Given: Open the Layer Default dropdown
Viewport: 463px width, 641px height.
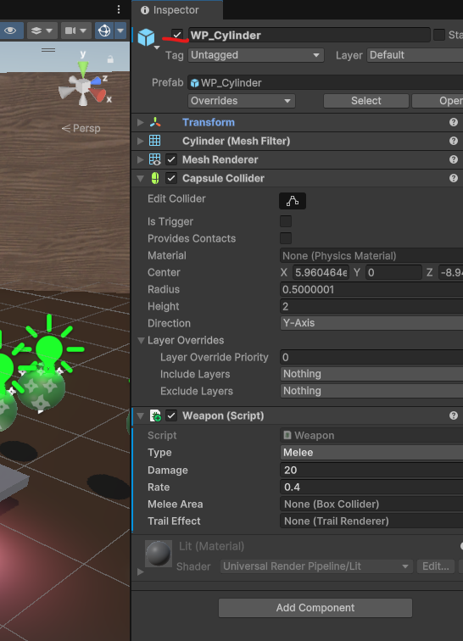Looking at the screenshot, I should pos(416,55).
